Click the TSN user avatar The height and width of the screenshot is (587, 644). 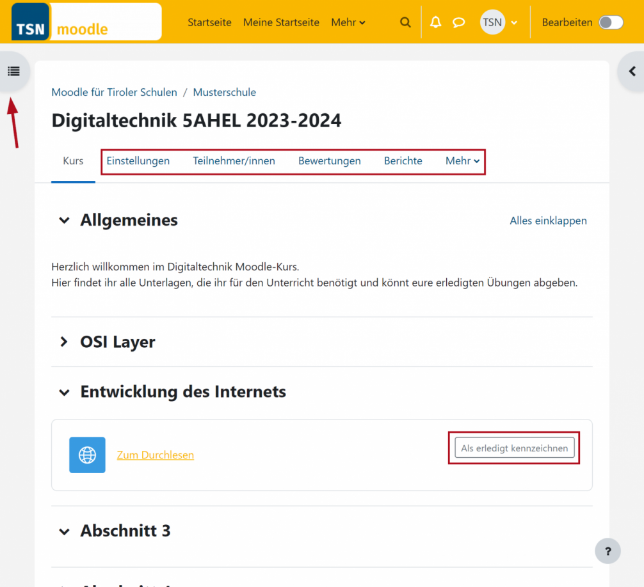click(492, 22)
